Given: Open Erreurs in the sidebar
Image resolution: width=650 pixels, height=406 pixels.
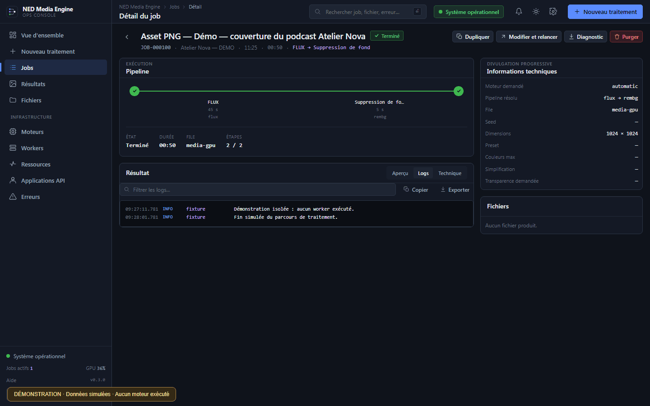Looking at the screenshot, I should coord(56,197).
